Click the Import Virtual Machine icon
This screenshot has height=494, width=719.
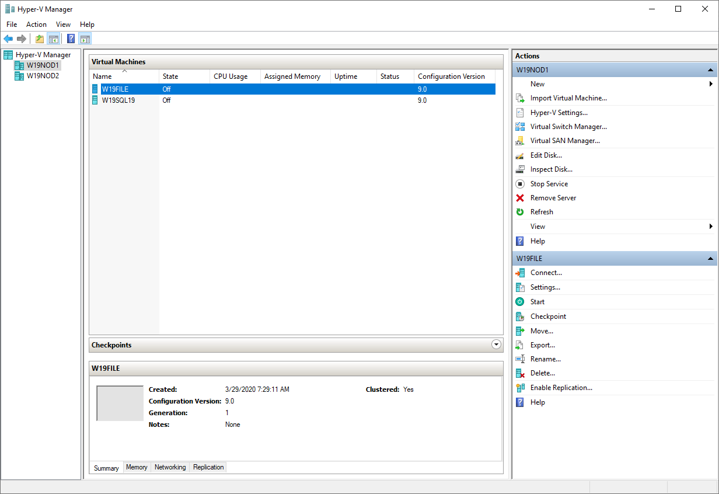click(520, 98)
